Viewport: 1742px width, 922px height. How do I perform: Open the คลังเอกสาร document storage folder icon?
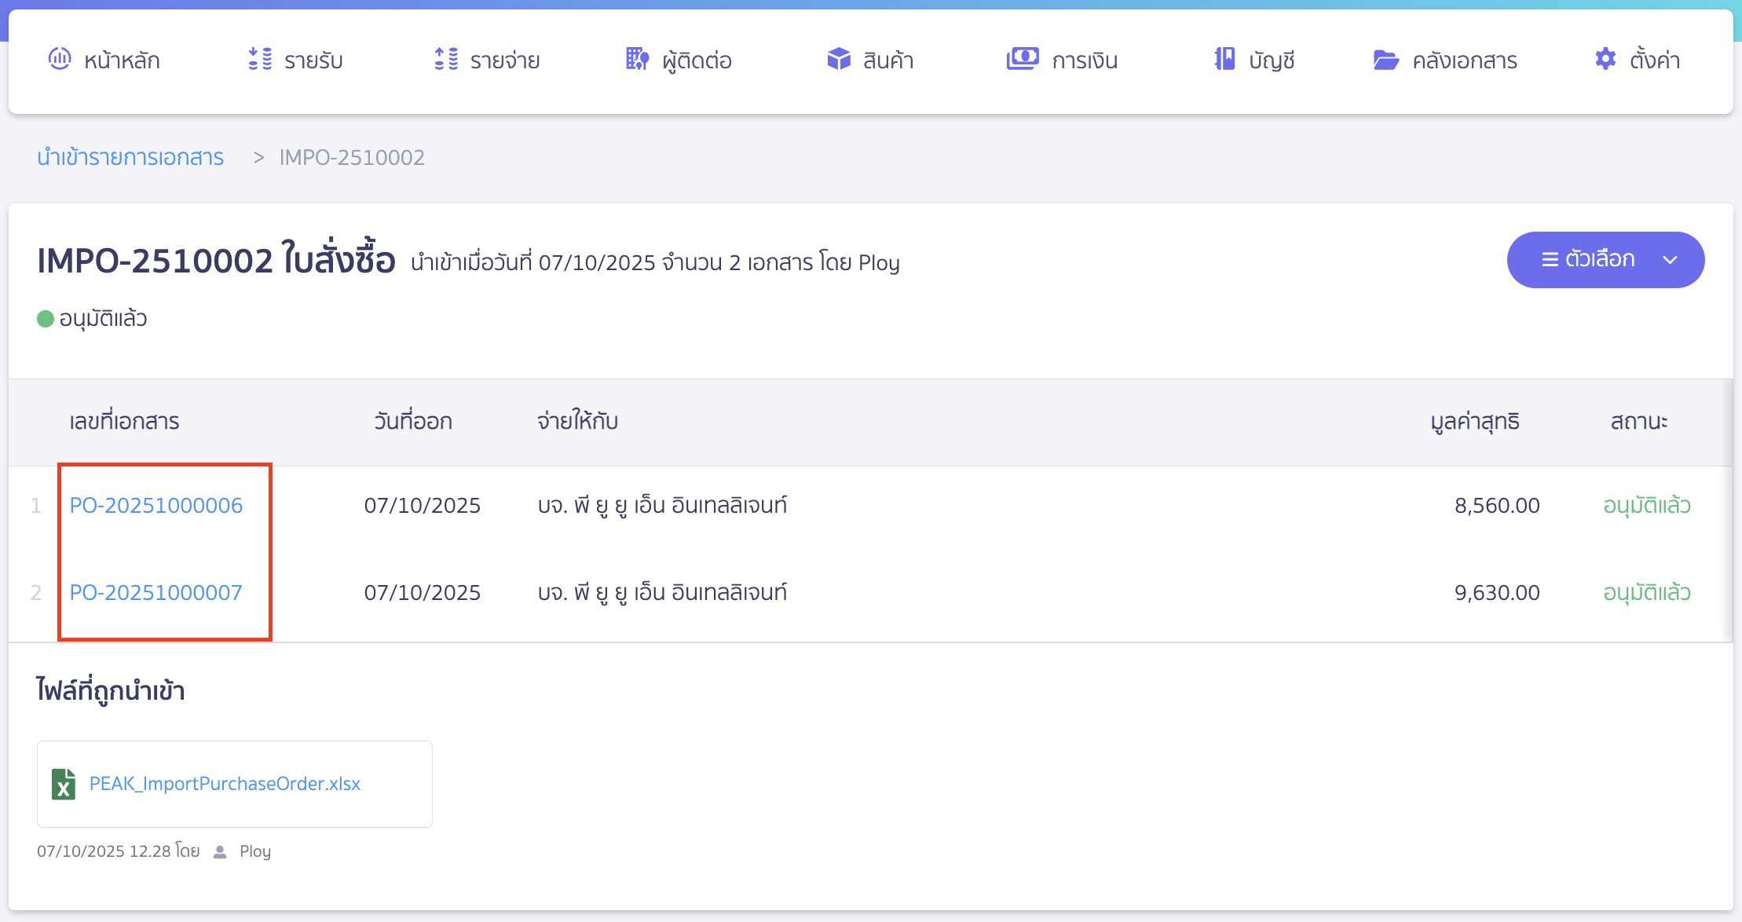(1388, 59)
